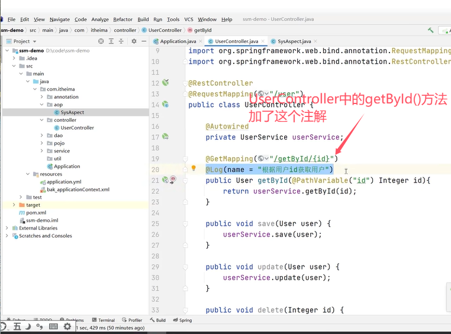
Task: Click getById in the breadcrumb bar
Action: point(199,30)
